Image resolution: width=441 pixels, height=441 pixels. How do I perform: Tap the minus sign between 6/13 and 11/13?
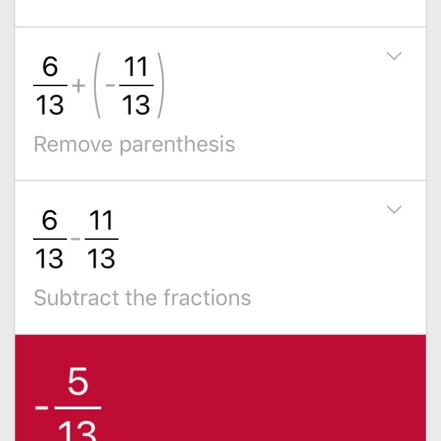pos(75,240)
